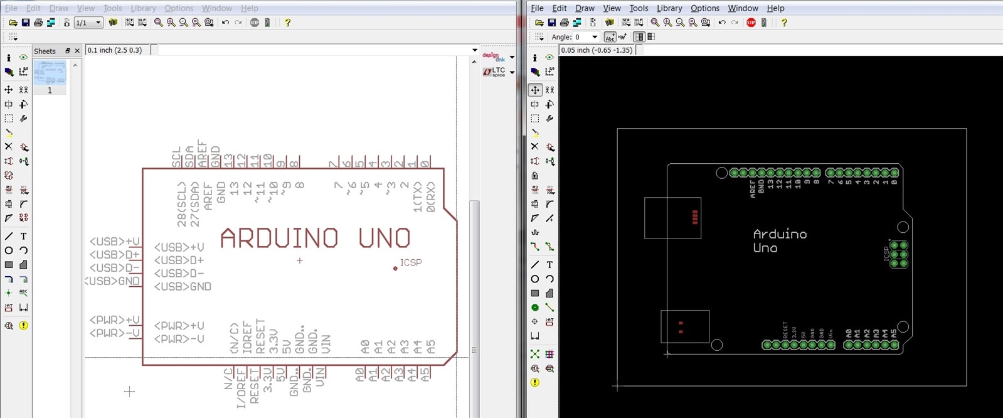Select the Move tool in schematic sidebar
This screenshot has width=1003, height=418.
9,90
